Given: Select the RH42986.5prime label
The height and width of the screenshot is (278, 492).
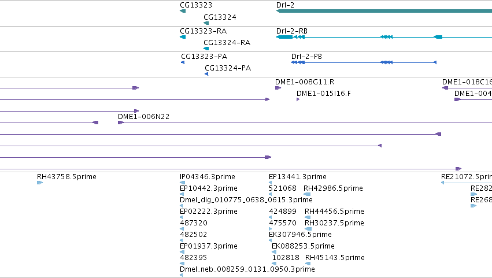Looking at the screenshot, I should (x=333, y=188).
